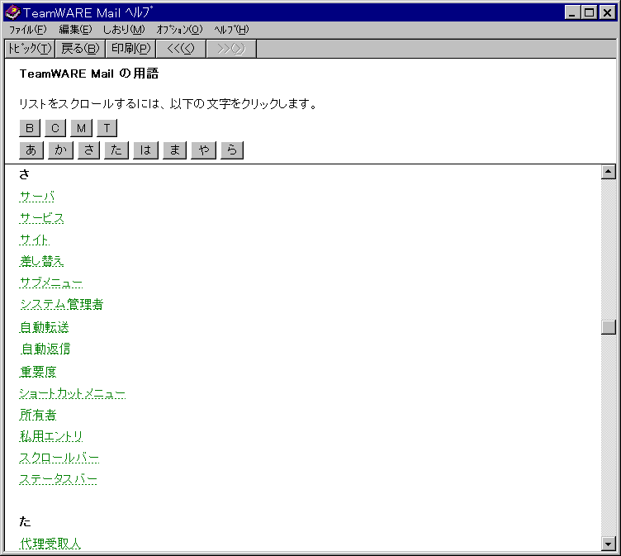
Task: Open the 重要度 topic link
Action: click(38, 372)
